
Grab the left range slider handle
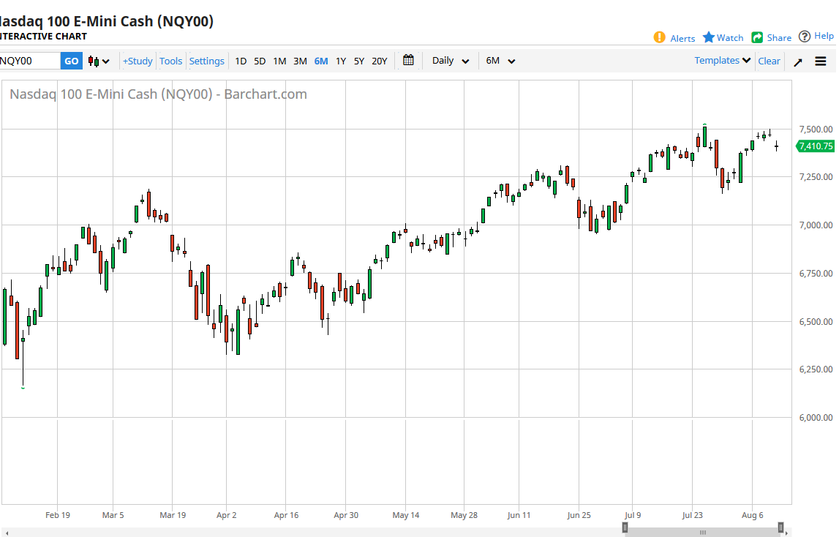tap(625, 527)
